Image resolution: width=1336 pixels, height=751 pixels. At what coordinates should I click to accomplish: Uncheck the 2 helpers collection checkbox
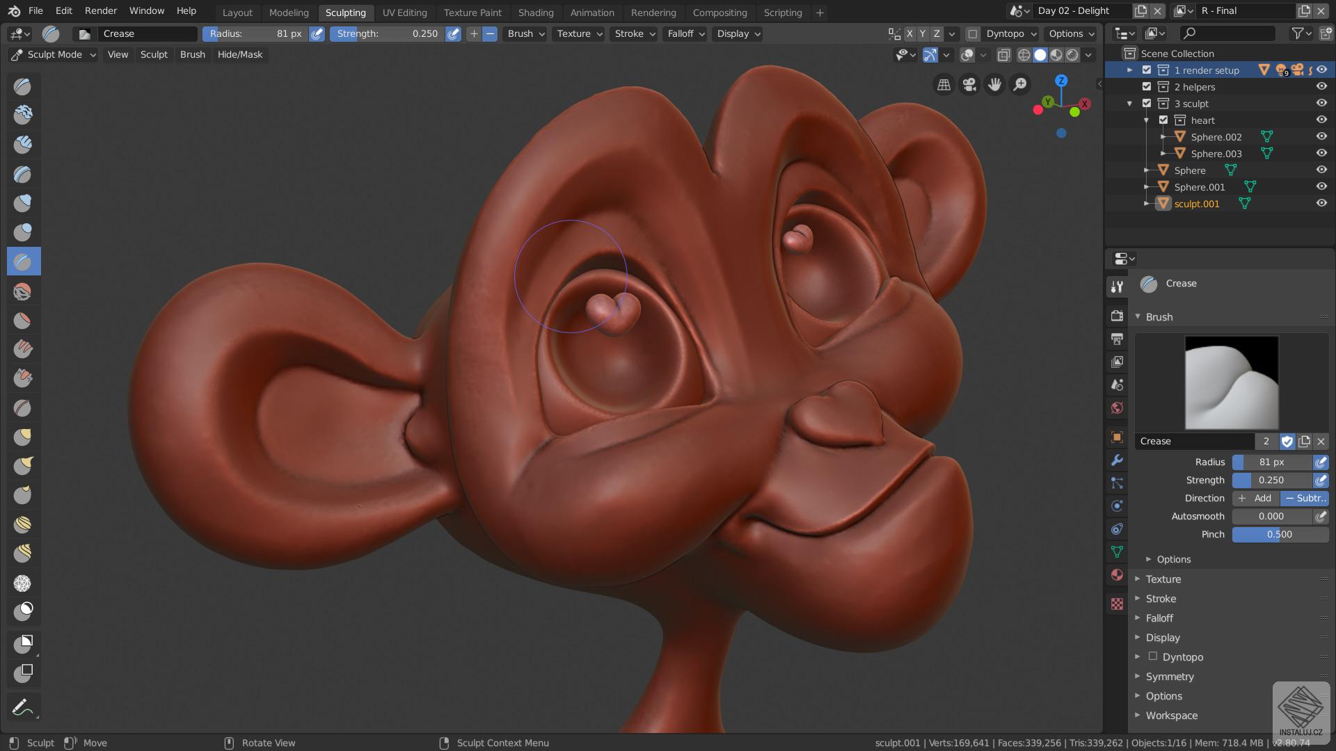[1147, 87]
